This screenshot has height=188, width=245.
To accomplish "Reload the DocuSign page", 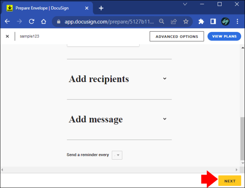I will tap(32, 21).
